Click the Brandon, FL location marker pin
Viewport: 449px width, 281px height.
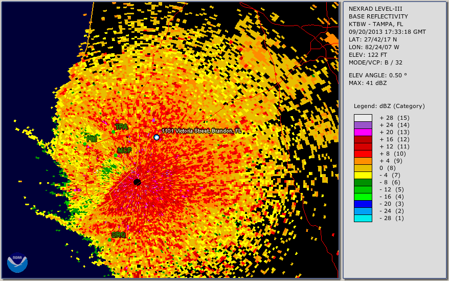click(156, 137)
